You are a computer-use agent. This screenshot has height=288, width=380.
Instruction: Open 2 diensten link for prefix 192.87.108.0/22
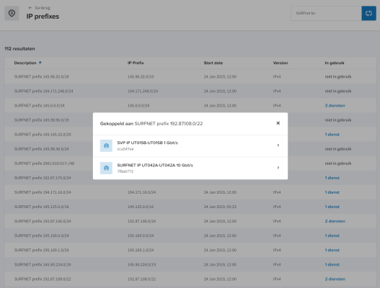tap(335, 279)
